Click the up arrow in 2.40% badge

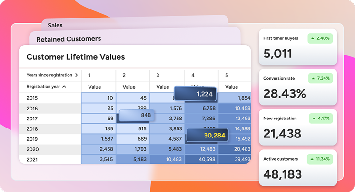[x=313, y=38]
